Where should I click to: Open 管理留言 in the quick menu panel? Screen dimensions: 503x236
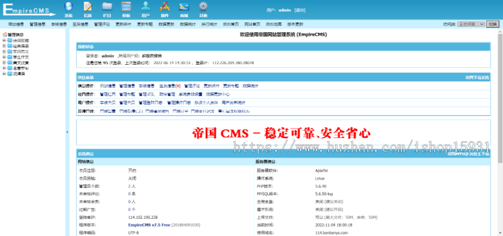pos(107,111)
